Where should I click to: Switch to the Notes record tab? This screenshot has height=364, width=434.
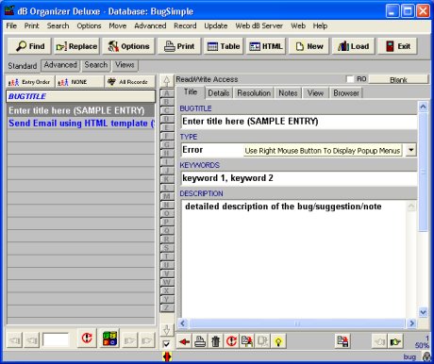pos(288,93)
